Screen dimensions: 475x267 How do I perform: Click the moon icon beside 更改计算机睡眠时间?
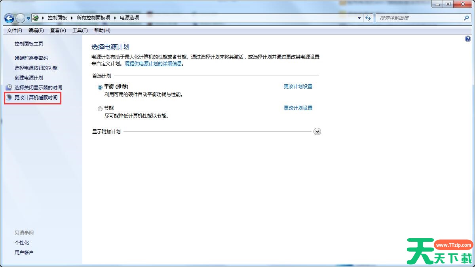click(9, 97)
